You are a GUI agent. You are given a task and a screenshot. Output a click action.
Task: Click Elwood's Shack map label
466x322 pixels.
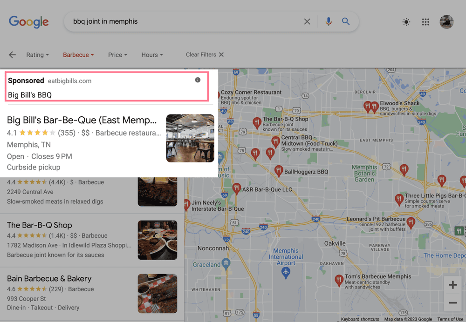coord(400,103)
